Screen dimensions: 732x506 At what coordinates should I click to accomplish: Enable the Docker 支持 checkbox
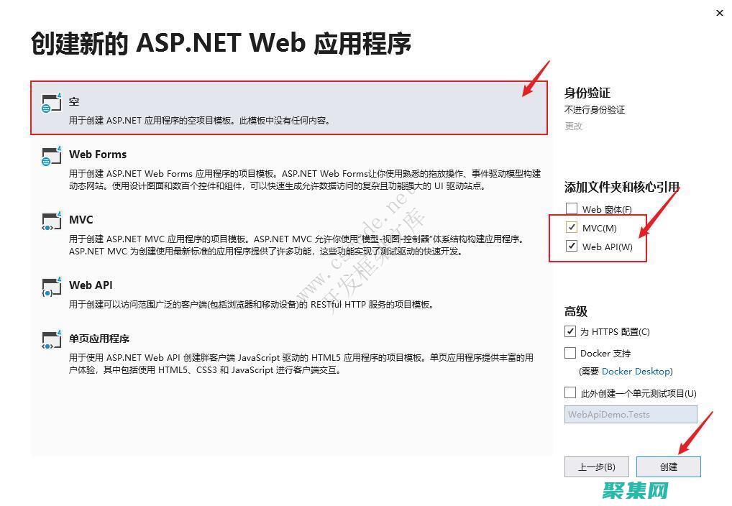[x=570, y=353]
